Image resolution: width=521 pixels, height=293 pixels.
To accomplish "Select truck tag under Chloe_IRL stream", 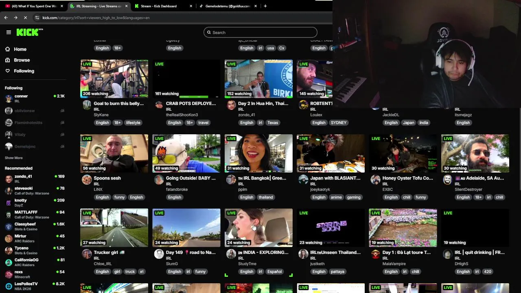I will pos(130,271).
